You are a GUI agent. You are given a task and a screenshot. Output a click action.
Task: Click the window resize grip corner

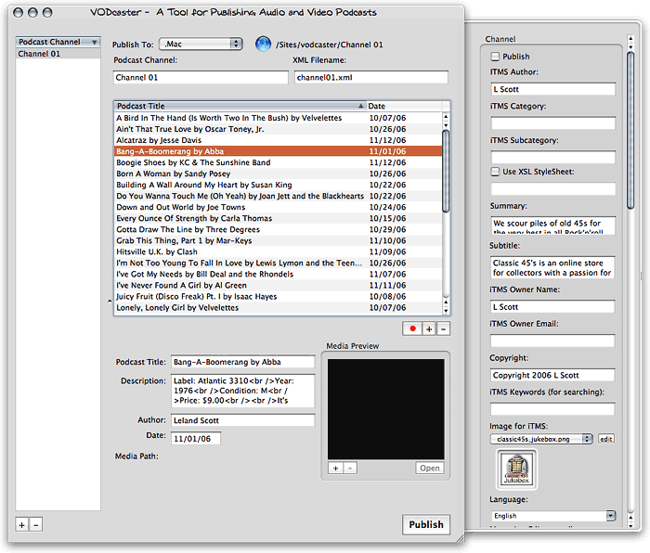[x=461, y=538]
